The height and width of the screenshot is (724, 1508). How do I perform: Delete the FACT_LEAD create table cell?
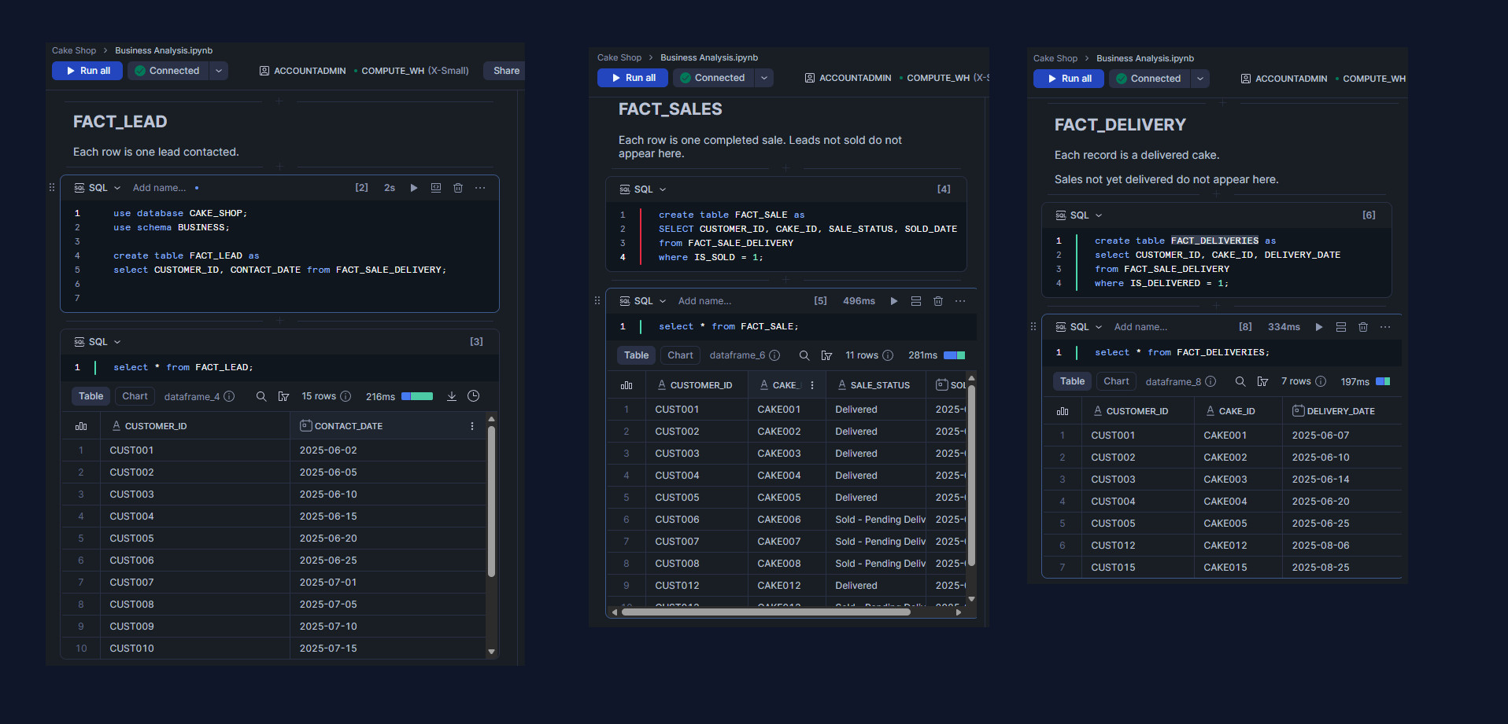click(458, 188)
